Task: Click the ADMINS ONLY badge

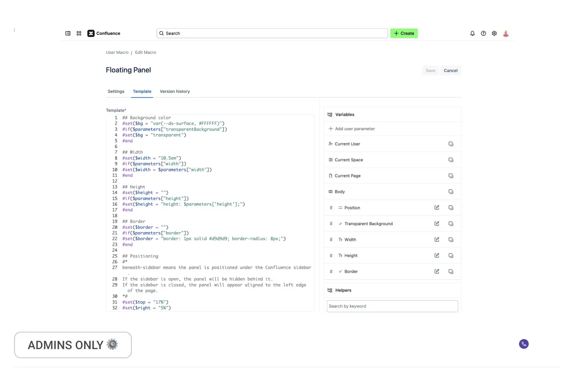Action: tap(73, 345)
